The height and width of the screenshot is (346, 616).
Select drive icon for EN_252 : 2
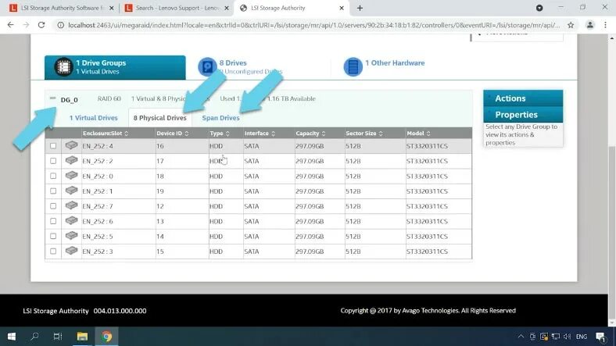[71, 160]
